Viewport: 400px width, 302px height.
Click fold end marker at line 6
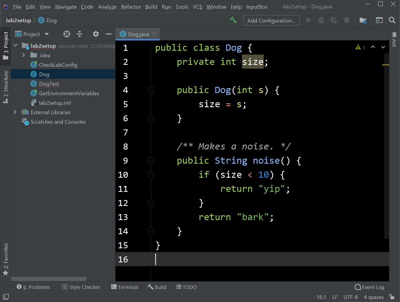tap(151, 118)
